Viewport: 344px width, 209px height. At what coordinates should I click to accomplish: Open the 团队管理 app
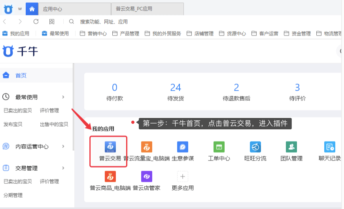(291, 147)
